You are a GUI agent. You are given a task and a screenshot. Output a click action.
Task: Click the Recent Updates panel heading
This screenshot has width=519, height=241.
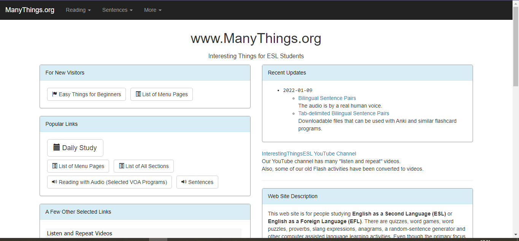click(x=367, y=73)
